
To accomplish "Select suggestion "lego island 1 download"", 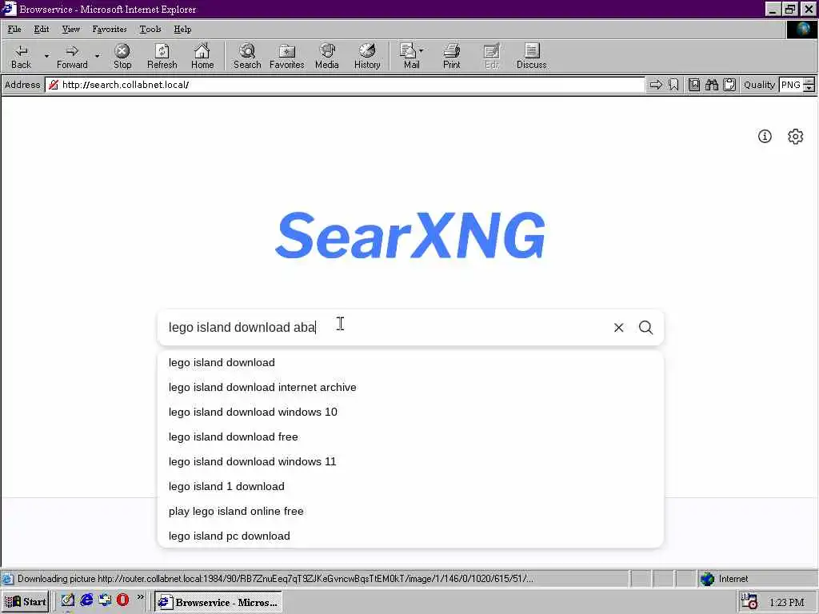I will 410,487.
